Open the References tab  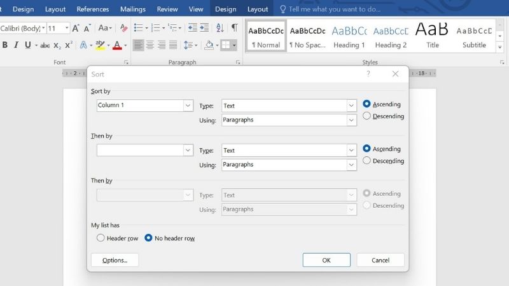pyautogui.click(x=92, y=9)
